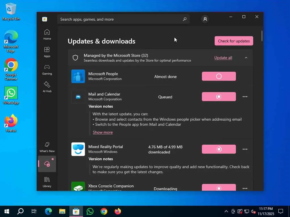Select Google Chrome desktop shortcut
The image size is (290, 217).
click(x=11, y=70)
